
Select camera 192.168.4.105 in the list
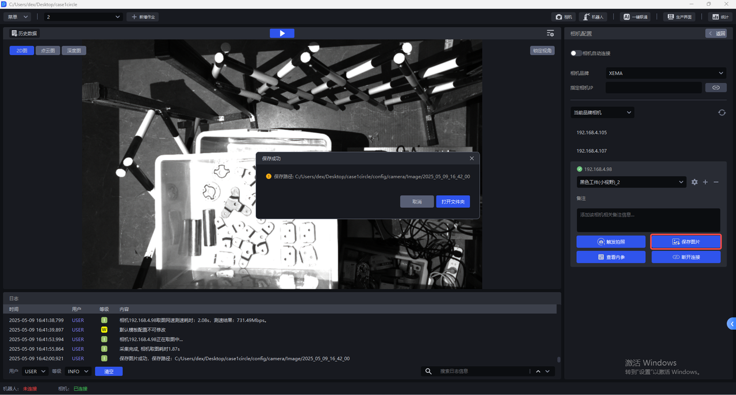[x=592, y=133]
